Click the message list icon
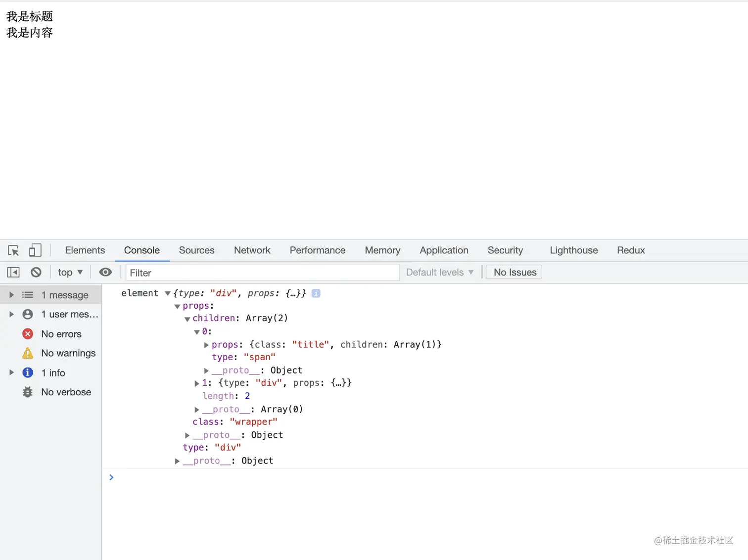Image resolution: width=748 pixels, height=560 pixels. (28, 295)
